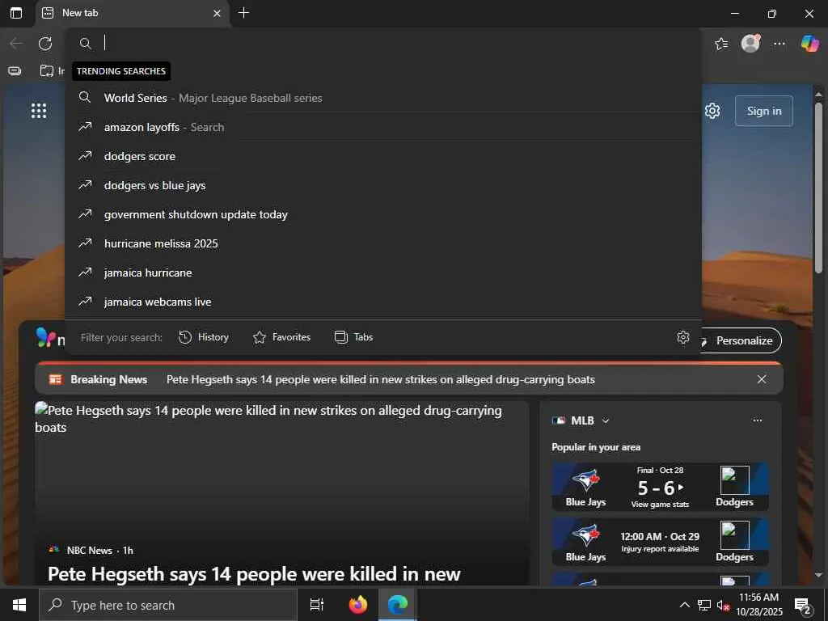Open address bar search settings gear
This screenshot has height=621, width=828.
click(x=682, y=337)
